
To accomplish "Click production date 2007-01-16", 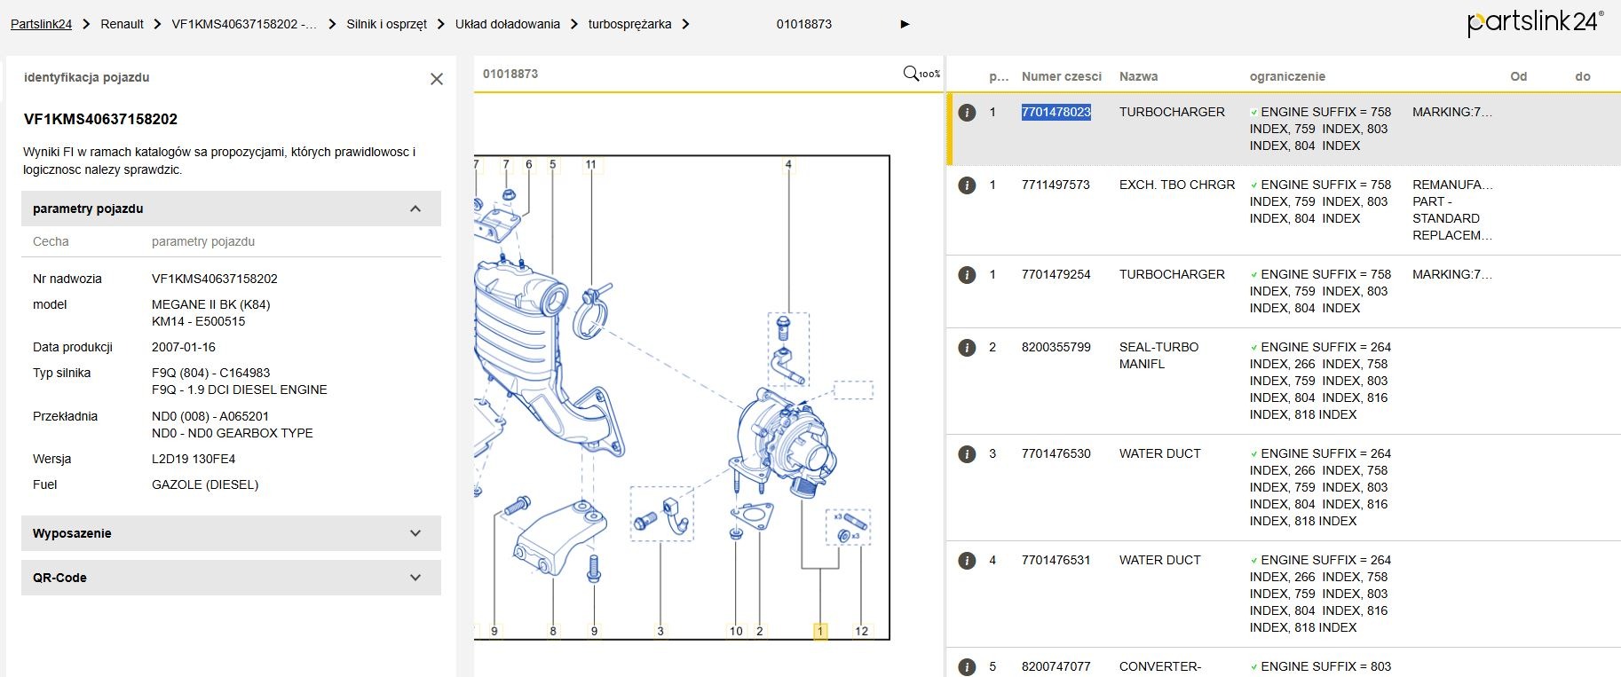I will (x=184, y=347).
